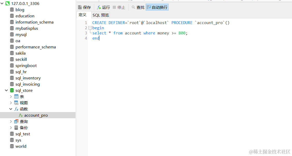Click the sql_test database icon

click(x=12, y=134)
